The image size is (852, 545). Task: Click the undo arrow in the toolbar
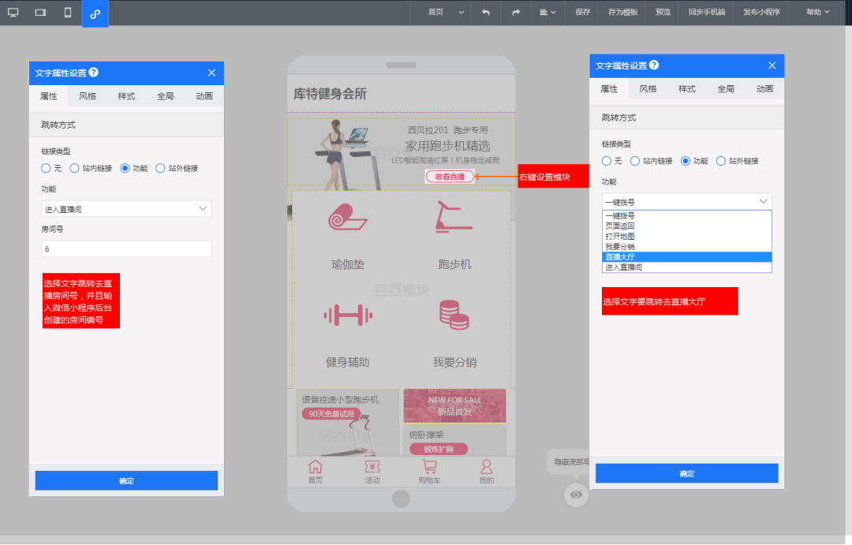pos(487,13)
